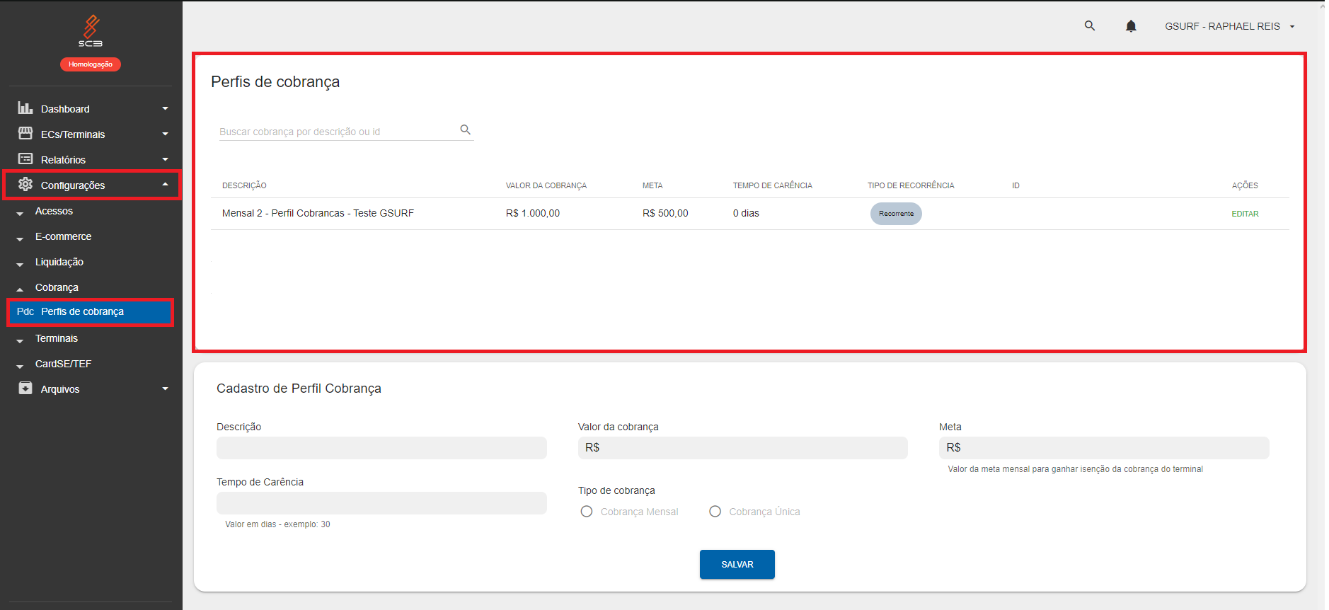Viewport: 1329px width, 610px height.
Task: Click the Relatórios list icon
Action: coord(25,159)
